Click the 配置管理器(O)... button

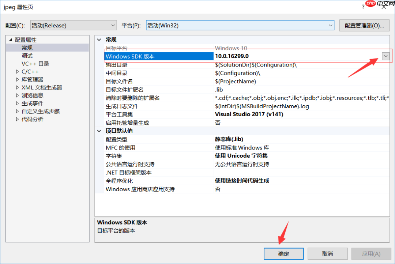click(364, 25)
